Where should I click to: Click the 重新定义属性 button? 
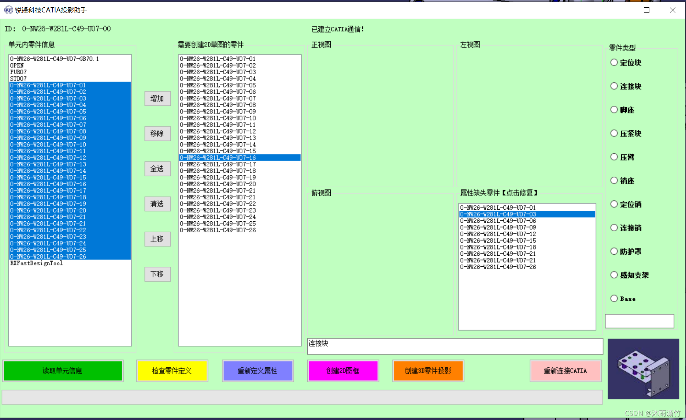[258, 371]
